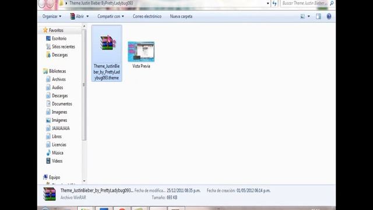
Task: Open the JAJAJAJAJA library
Action: [61, 128]
